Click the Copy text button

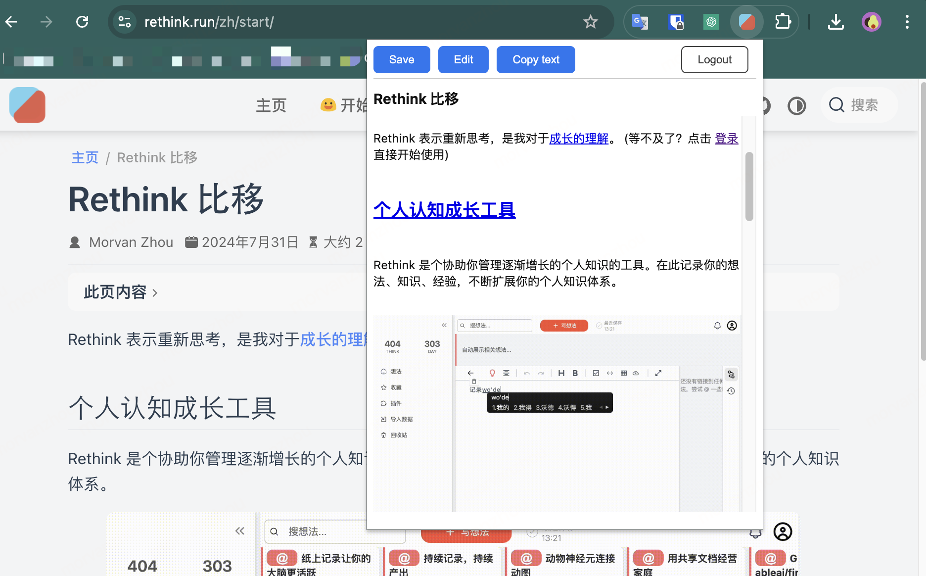(536, 59)
